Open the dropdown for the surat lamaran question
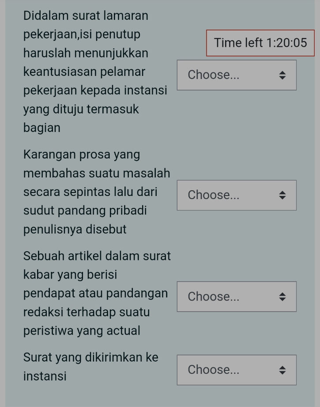Image resolution: width=320 pixels, height=407 pixels. (237, 75)
